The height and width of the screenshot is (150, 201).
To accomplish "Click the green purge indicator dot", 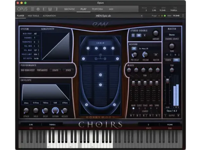I will click(165, 16).
